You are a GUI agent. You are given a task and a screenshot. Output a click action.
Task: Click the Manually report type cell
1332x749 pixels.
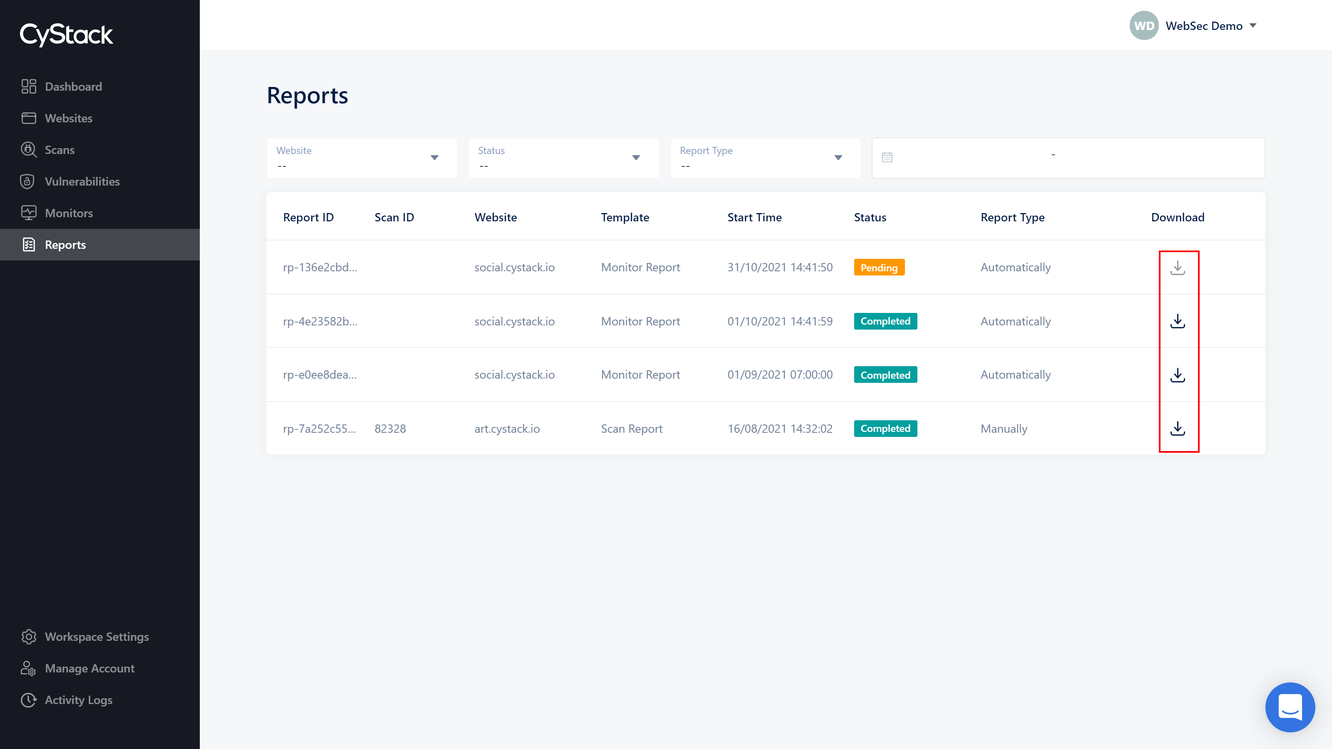(1004, 429)
